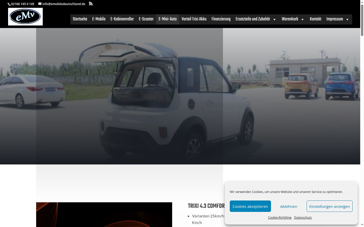
Task: Go to Startseite menu item
Action: (80, 19)
